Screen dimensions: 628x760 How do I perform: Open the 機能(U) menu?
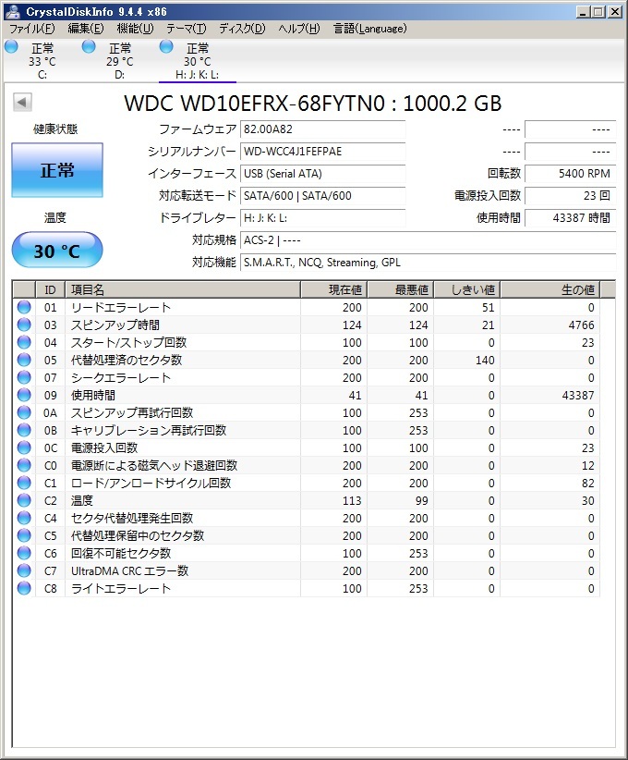click(135, 29)
